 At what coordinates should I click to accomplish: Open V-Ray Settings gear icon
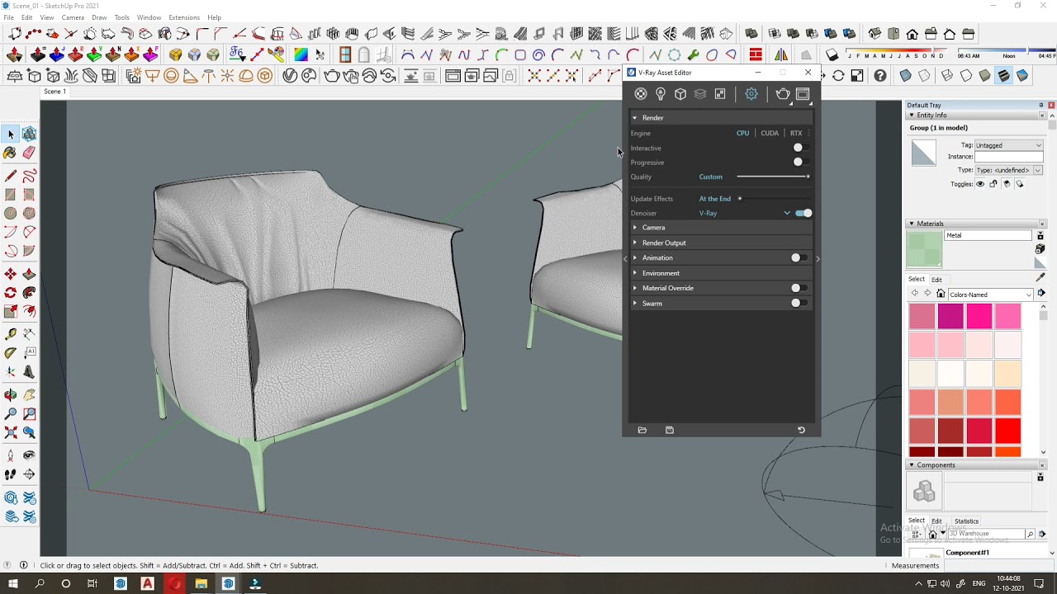pyautogui.click(x=751, y=94)
